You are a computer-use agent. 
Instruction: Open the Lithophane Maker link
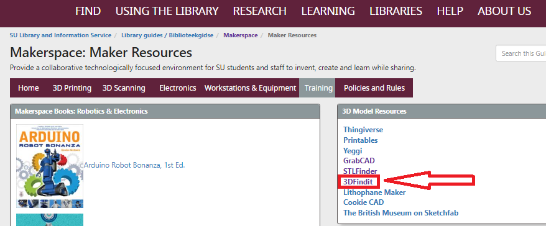pyautogui.click(x=374, y=192)
